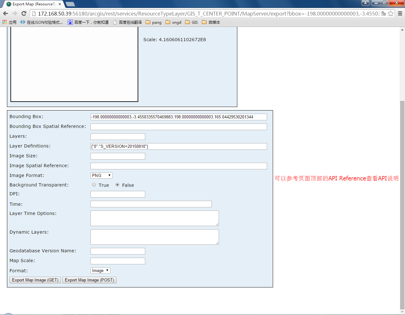Viewport: 405px width, 315px height.
Task: Open the xngd bookmarks folder
Action: coord(173,22)
